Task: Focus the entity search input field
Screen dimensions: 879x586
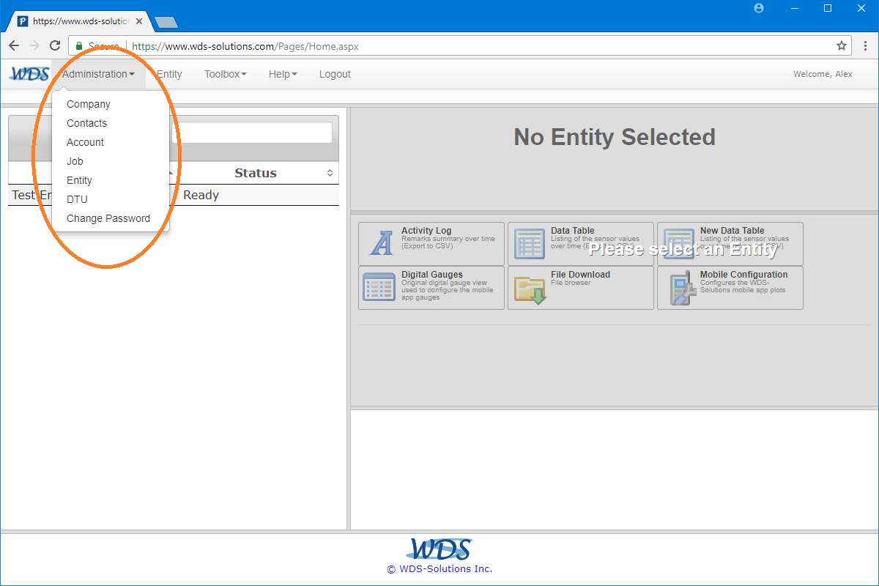Action: pyautogui.click(x=251, y=133)
